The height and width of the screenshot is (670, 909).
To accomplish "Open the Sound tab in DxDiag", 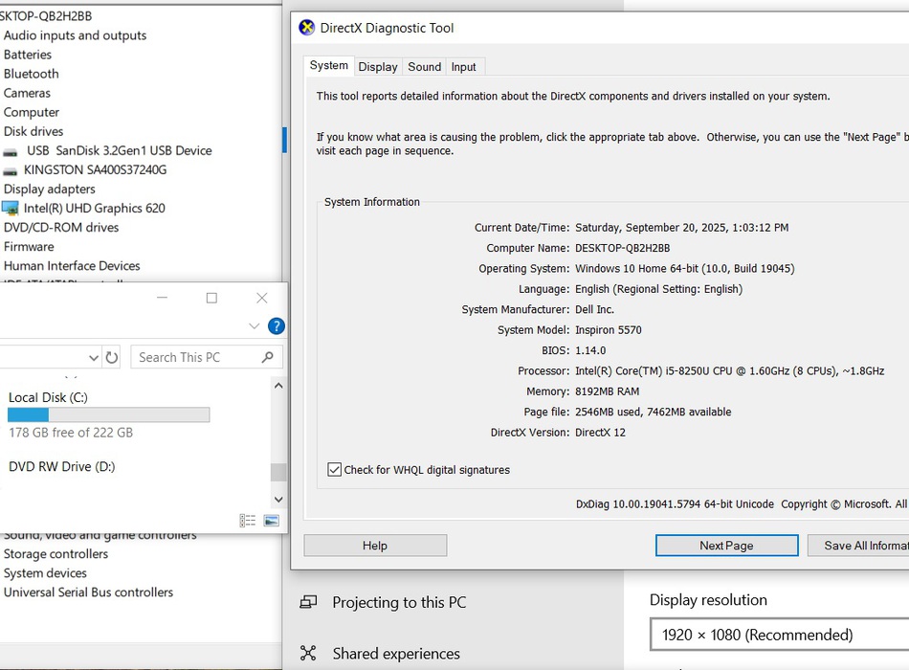I will coord(424,67).
